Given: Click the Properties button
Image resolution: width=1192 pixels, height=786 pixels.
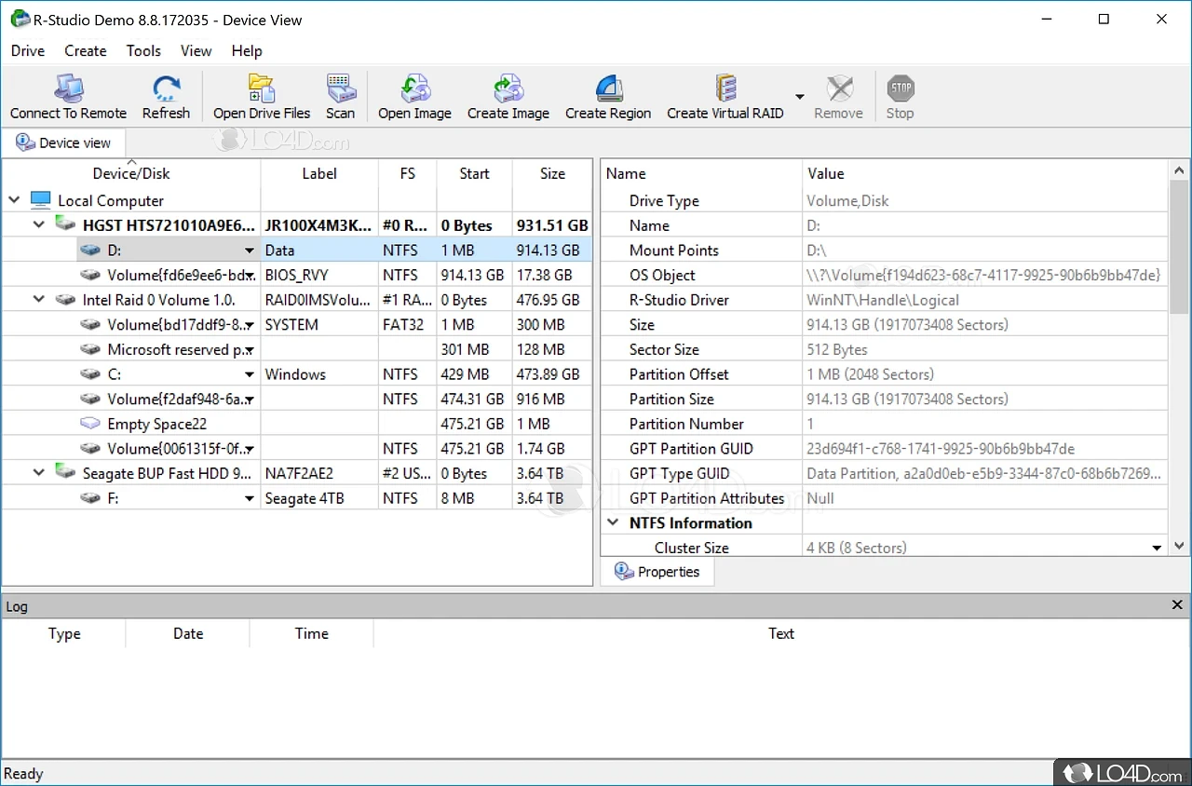Looking at the screenshot, I should [x=657, y=571].
